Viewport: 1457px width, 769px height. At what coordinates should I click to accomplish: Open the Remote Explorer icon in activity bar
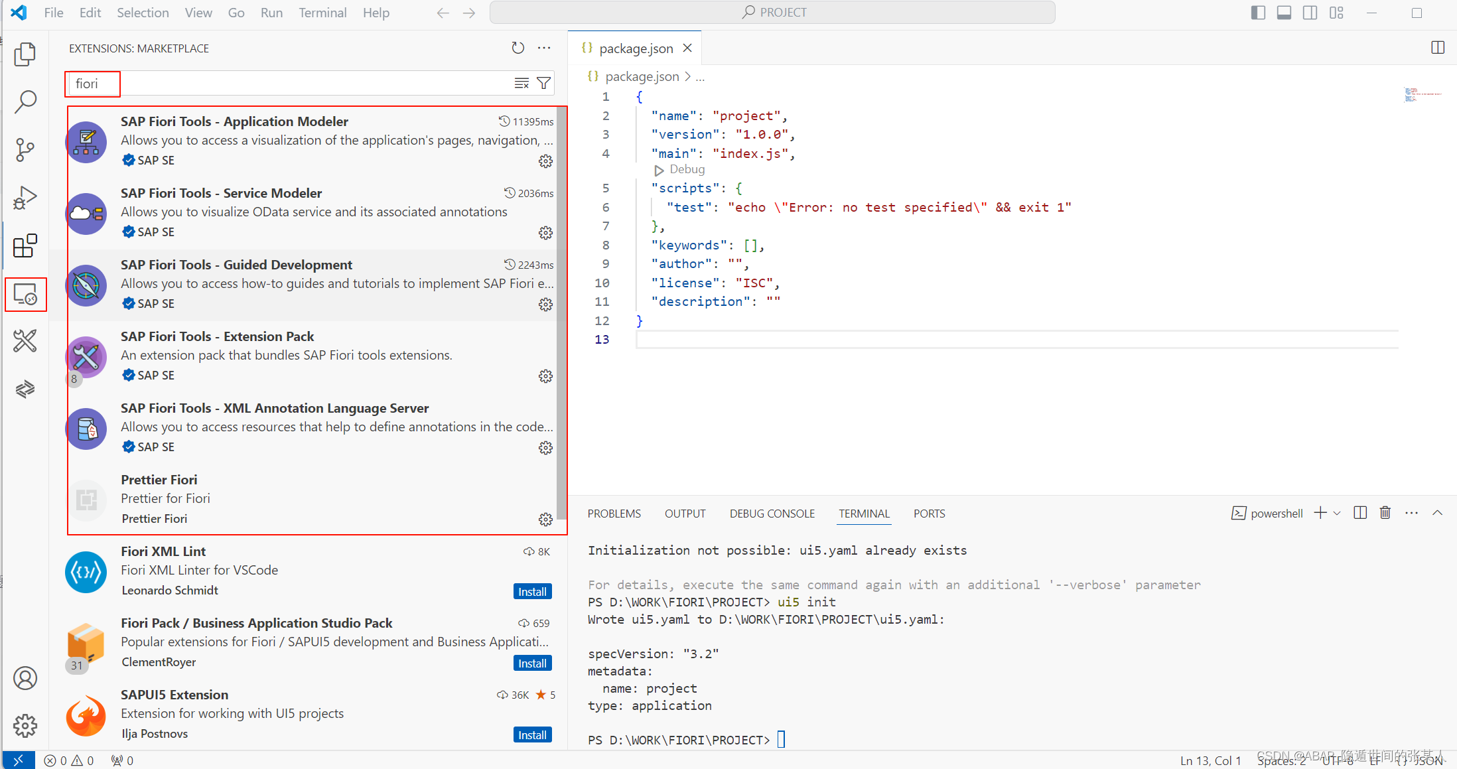(25, 294)
